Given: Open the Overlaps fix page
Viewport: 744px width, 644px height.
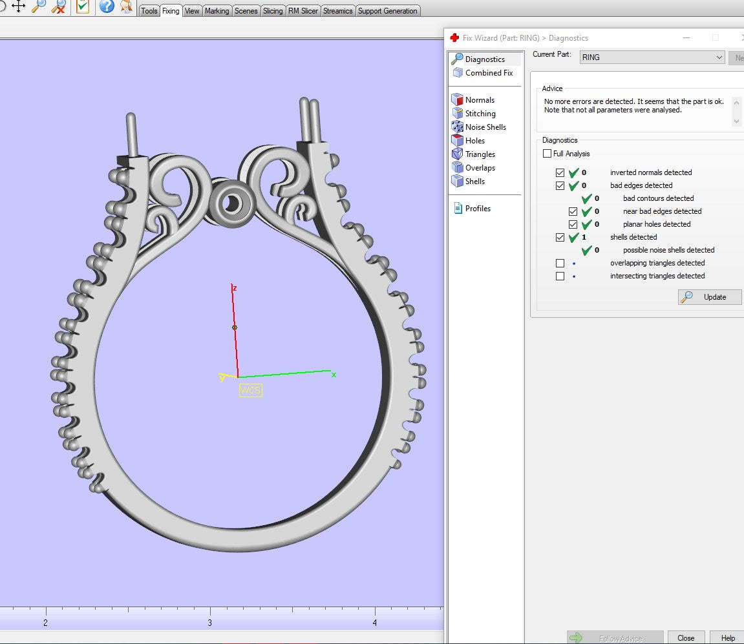Looking at the screenshot, I should click(x=480, y=168).
